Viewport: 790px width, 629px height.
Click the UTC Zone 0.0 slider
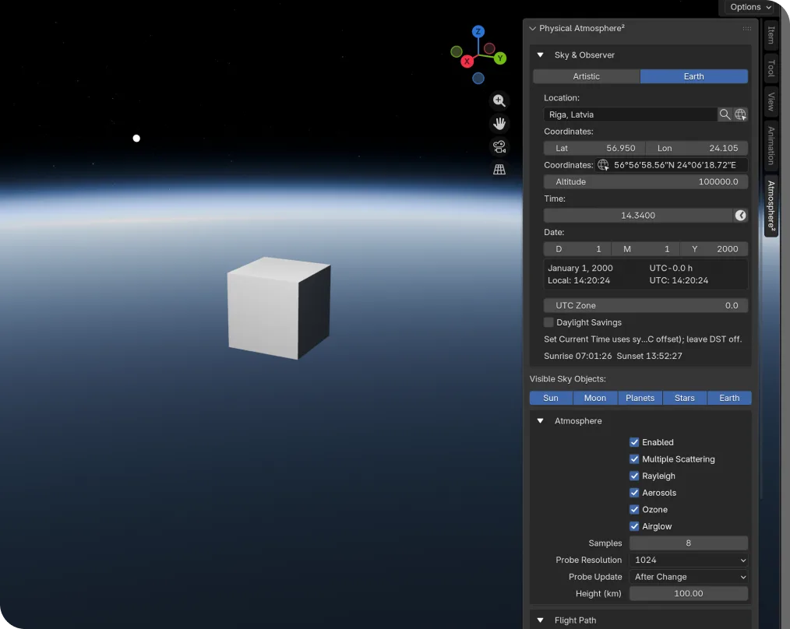(x=646, y=306)
